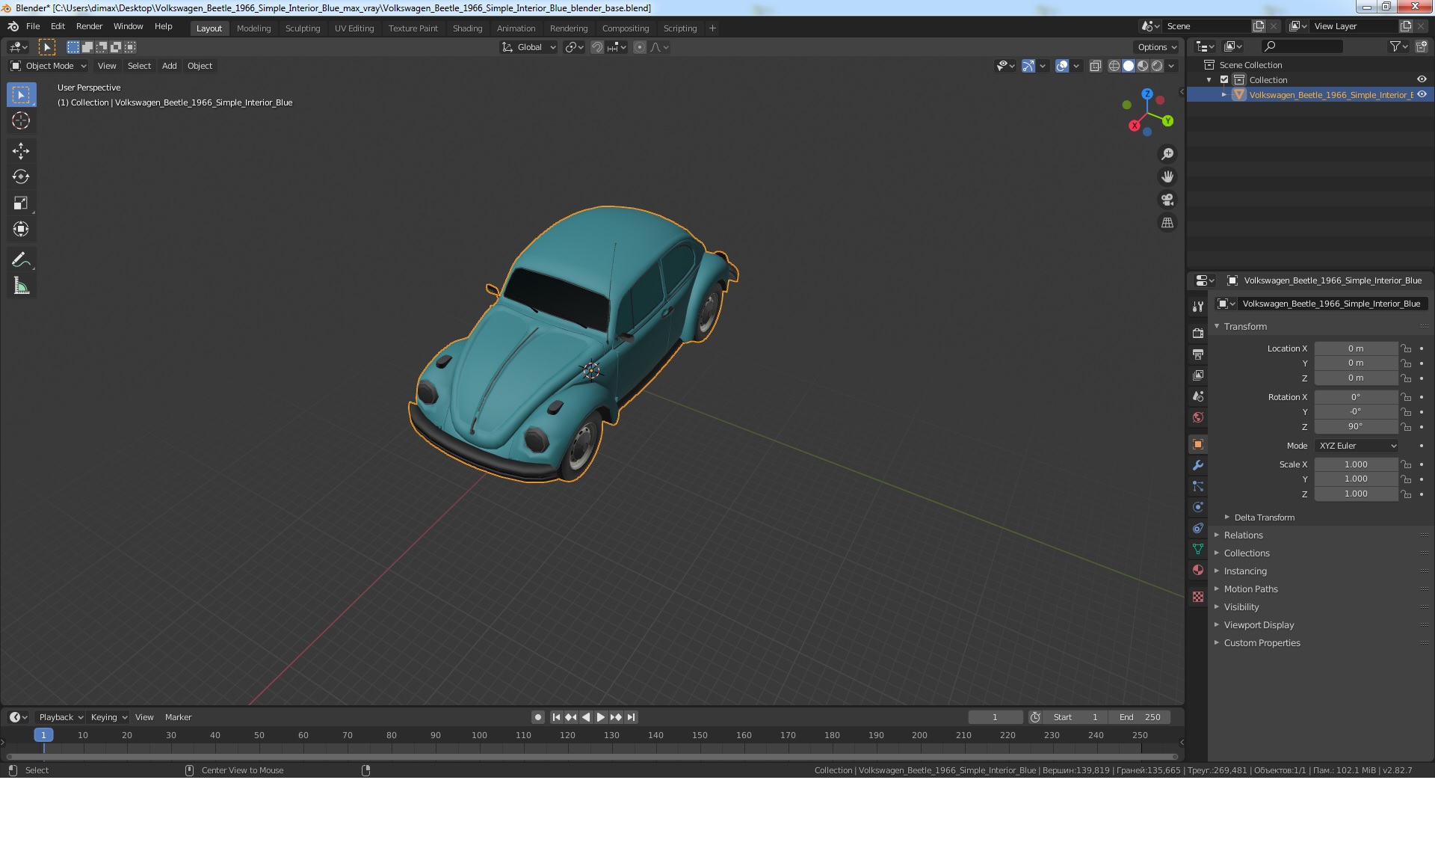Open the XYZ Euler rotation mode dropdown
The image size is (1435, 866).
point(1357,446)
